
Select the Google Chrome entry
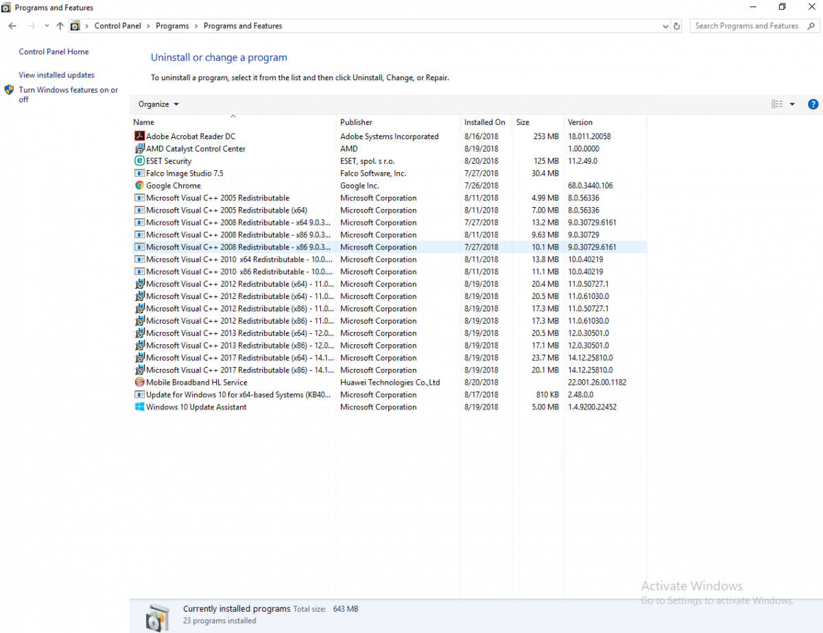coord(174,186)
